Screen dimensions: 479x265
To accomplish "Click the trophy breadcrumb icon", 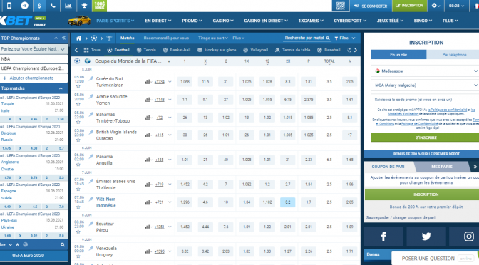I will pos(109,38).
